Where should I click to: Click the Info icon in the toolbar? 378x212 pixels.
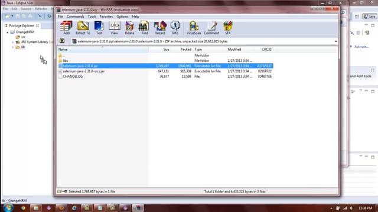[x=175, y=28]
